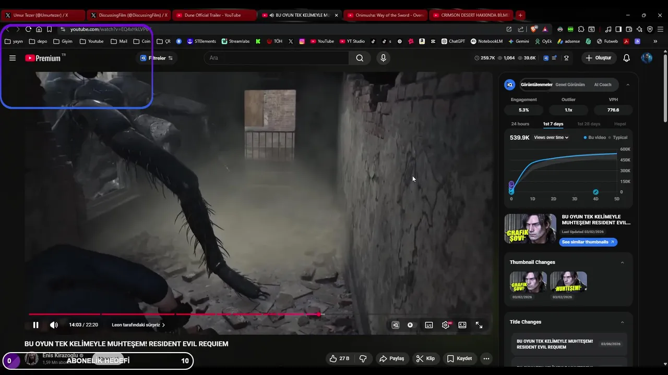Switch to the DiscussingFilm X tab
Image resolution: width=668 pixels, height=375 pixels.
[x=128, y=15]
